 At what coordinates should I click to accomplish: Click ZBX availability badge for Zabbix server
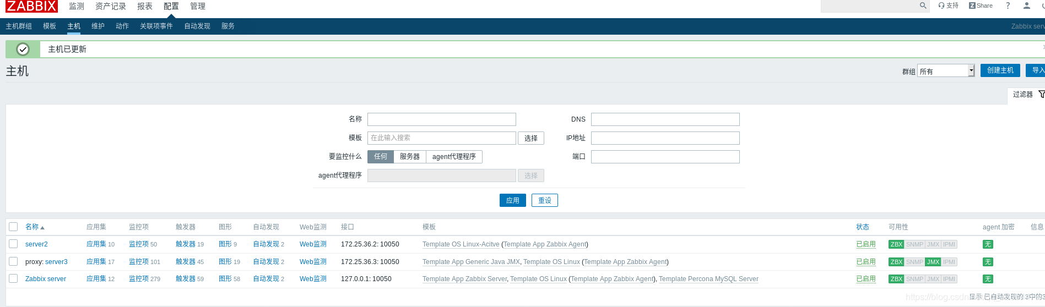896,279
